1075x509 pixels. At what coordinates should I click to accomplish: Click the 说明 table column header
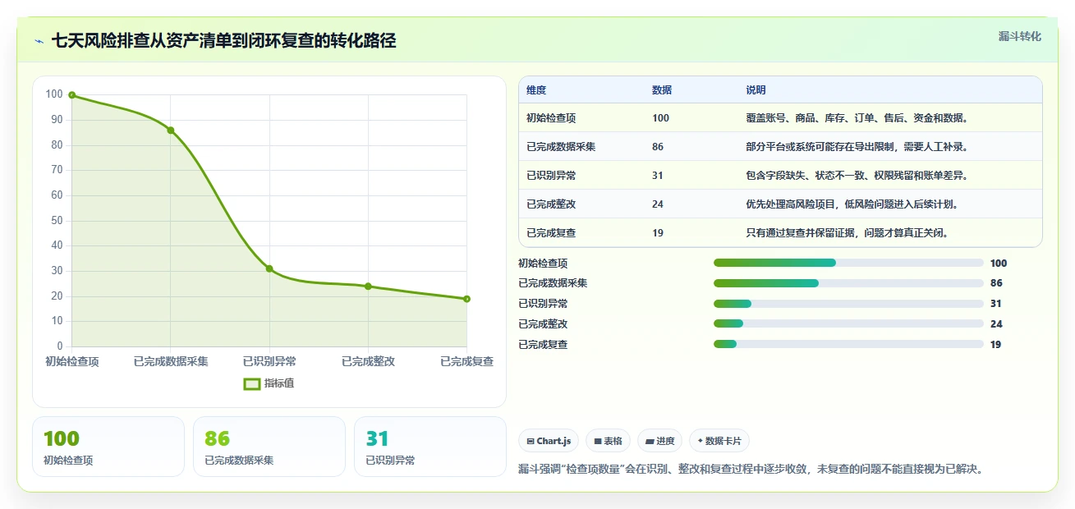(756, 90)
